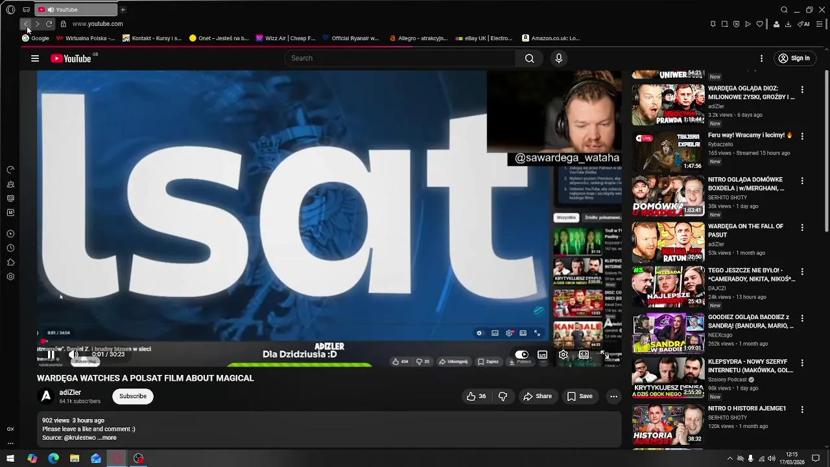830x467 pixels.
Task: Open options for TEGO JESZCZE NIE BYŁO video
Action: click(x=802, y=271)
